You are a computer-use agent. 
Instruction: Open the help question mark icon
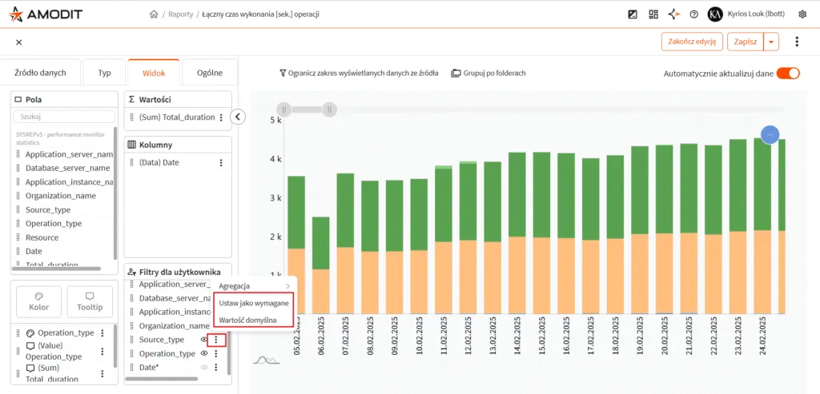tap(694, 14)
